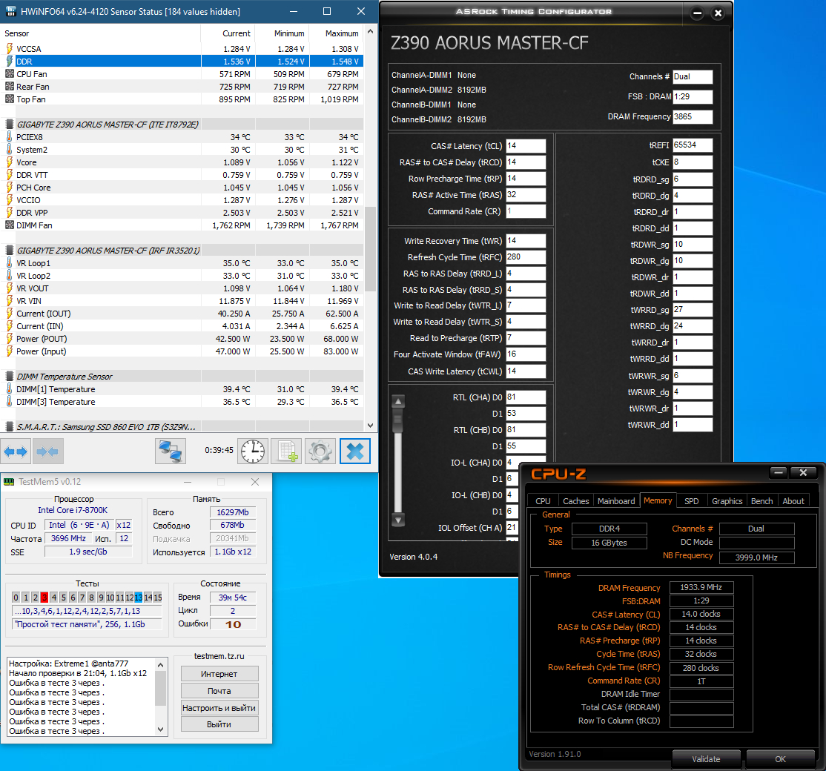
Task: Click the lightning icon beside VCCSA
Action: [x=9, y=48]
